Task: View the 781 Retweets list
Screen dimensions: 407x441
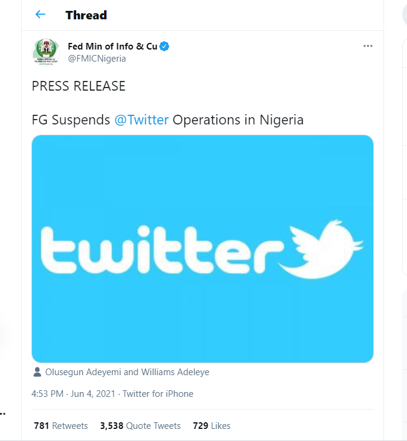Action: tap(60, 426)
